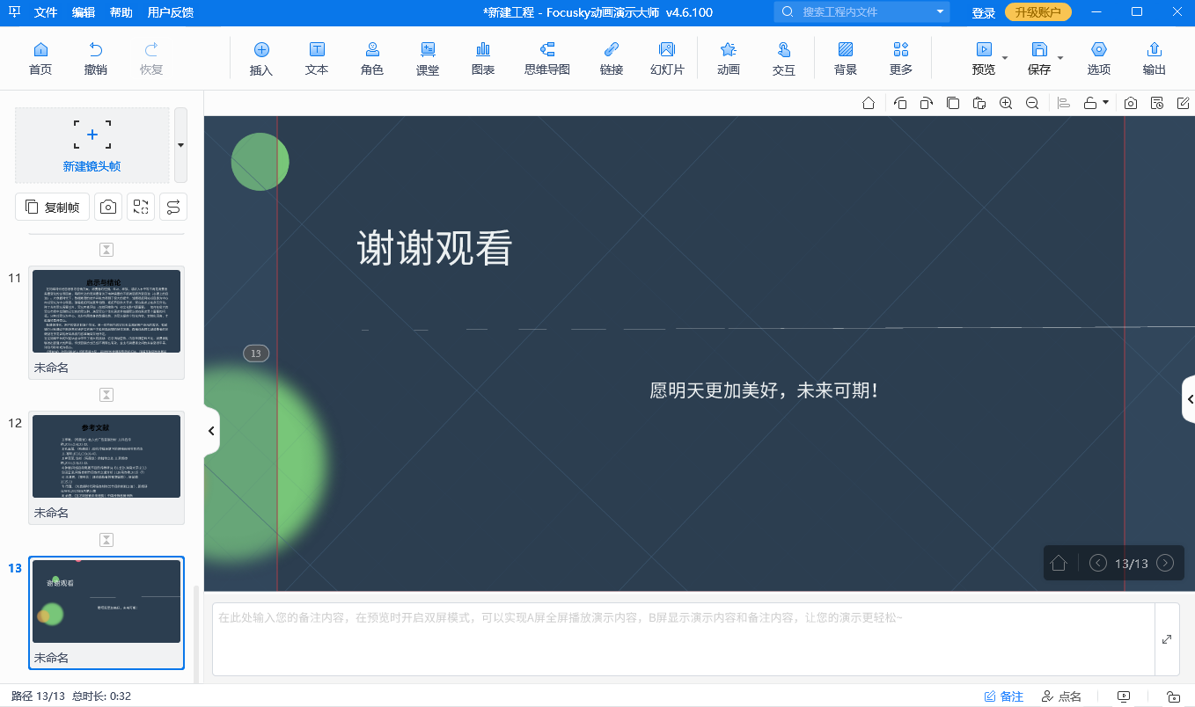Zoom in on the canvas
This screenshot has height=707, width=1195.
(1006, 103)
